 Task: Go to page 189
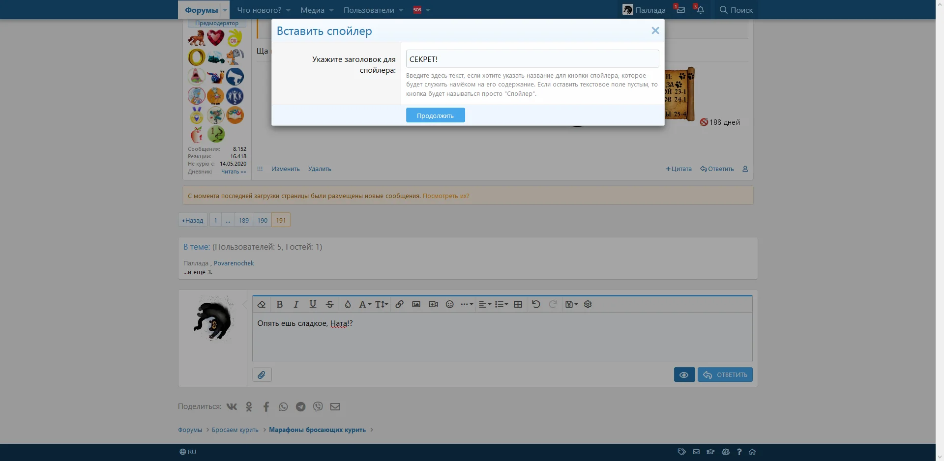244,220
